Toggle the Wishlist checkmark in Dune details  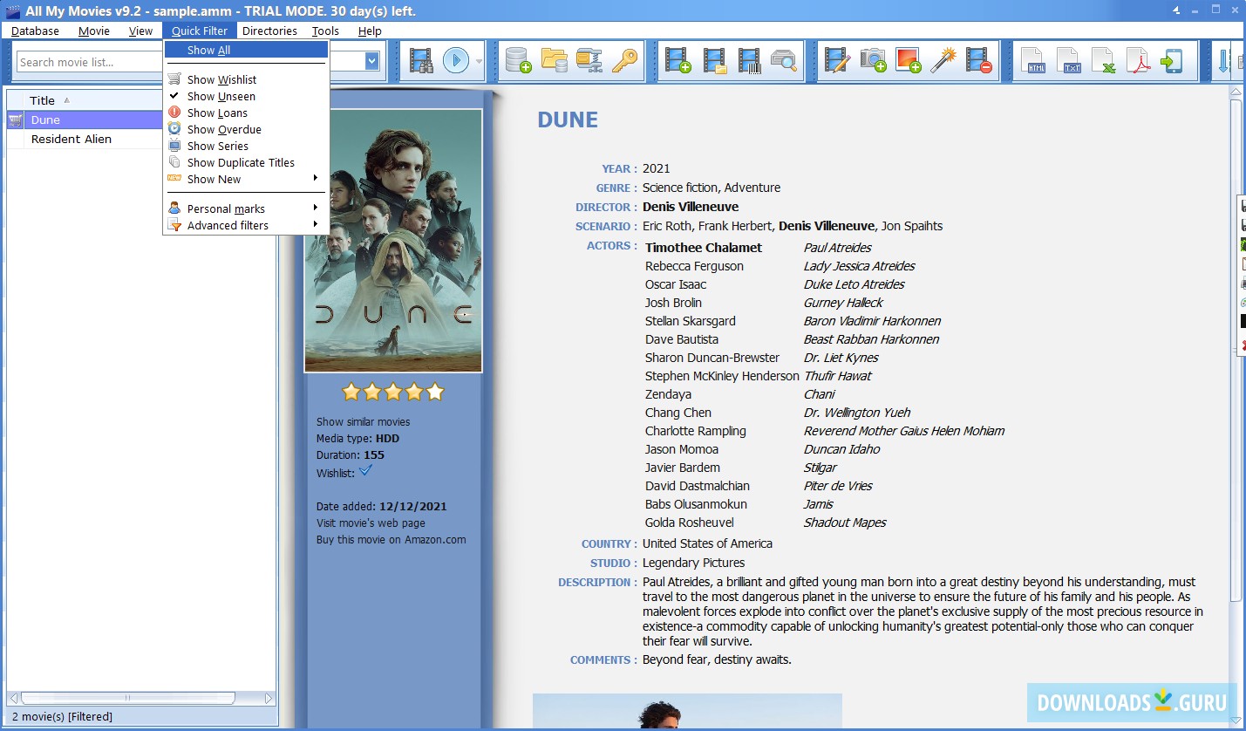coord(366,471)
